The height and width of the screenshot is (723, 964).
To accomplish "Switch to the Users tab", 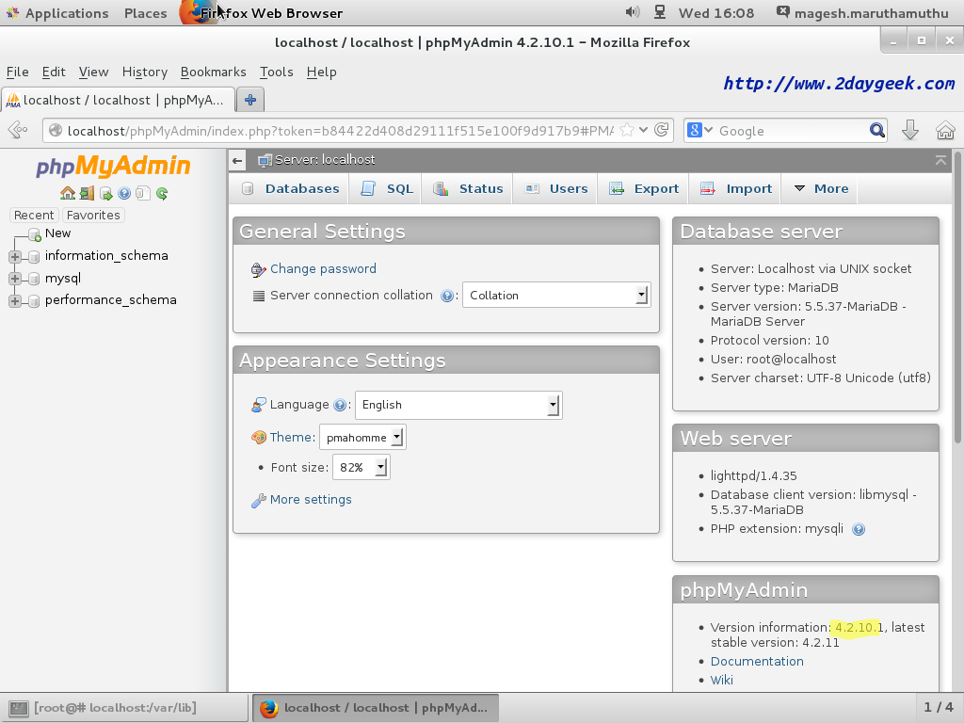I will 555,188.
